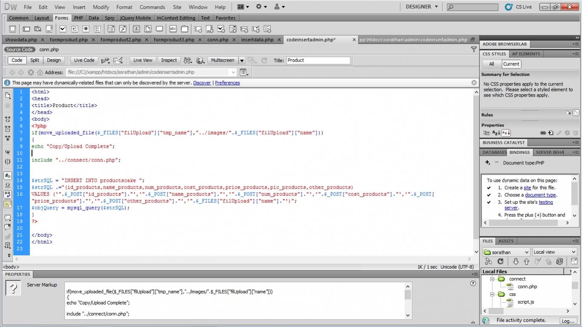Insert a Text Field form element
This screenshot has width=582, height=327.
point(26,29)
